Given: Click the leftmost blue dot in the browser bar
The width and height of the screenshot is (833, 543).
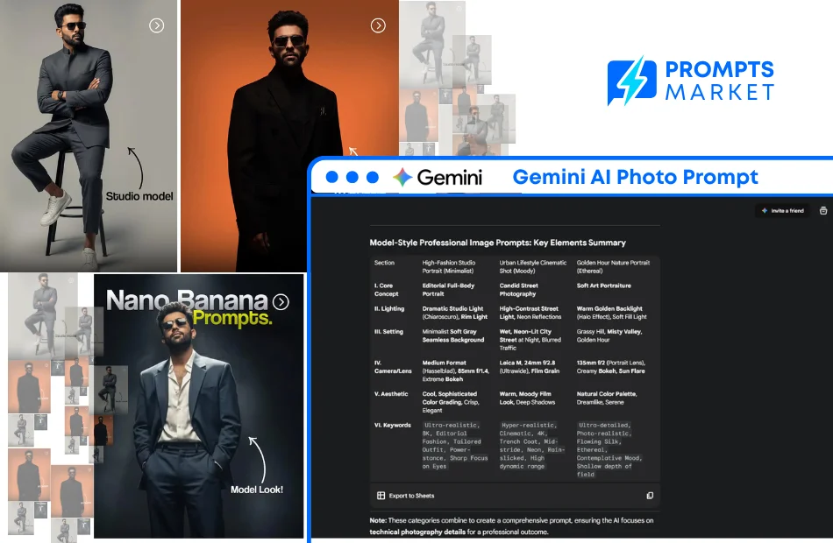Looking at the screenshot, I should [x=331, y=176].
